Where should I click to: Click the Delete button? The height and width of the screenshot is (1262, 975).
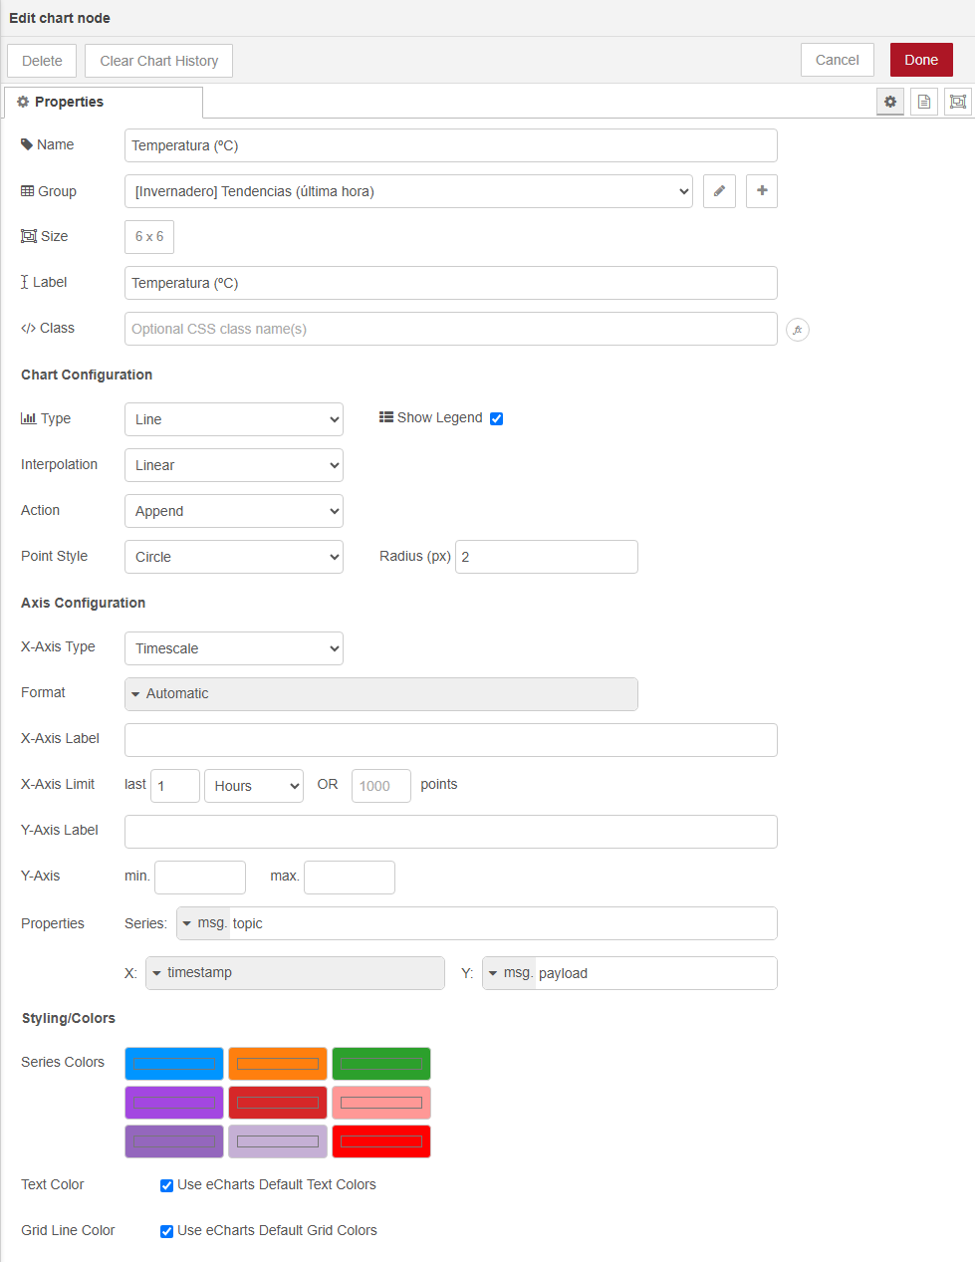tap(42, 61)
